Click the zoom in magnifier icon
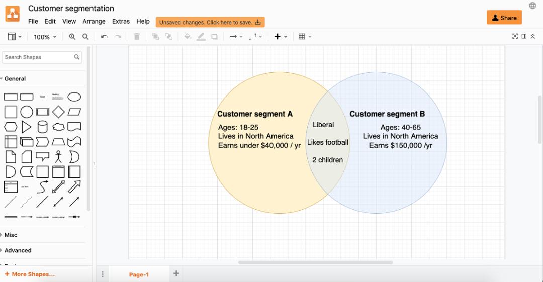 pyautogui.click(x=72, y=37)
